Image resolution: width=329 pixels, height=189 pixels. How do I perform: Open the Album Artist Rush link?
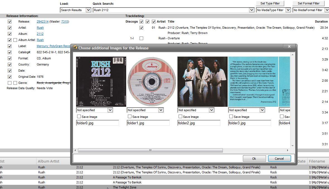point(40,40)
